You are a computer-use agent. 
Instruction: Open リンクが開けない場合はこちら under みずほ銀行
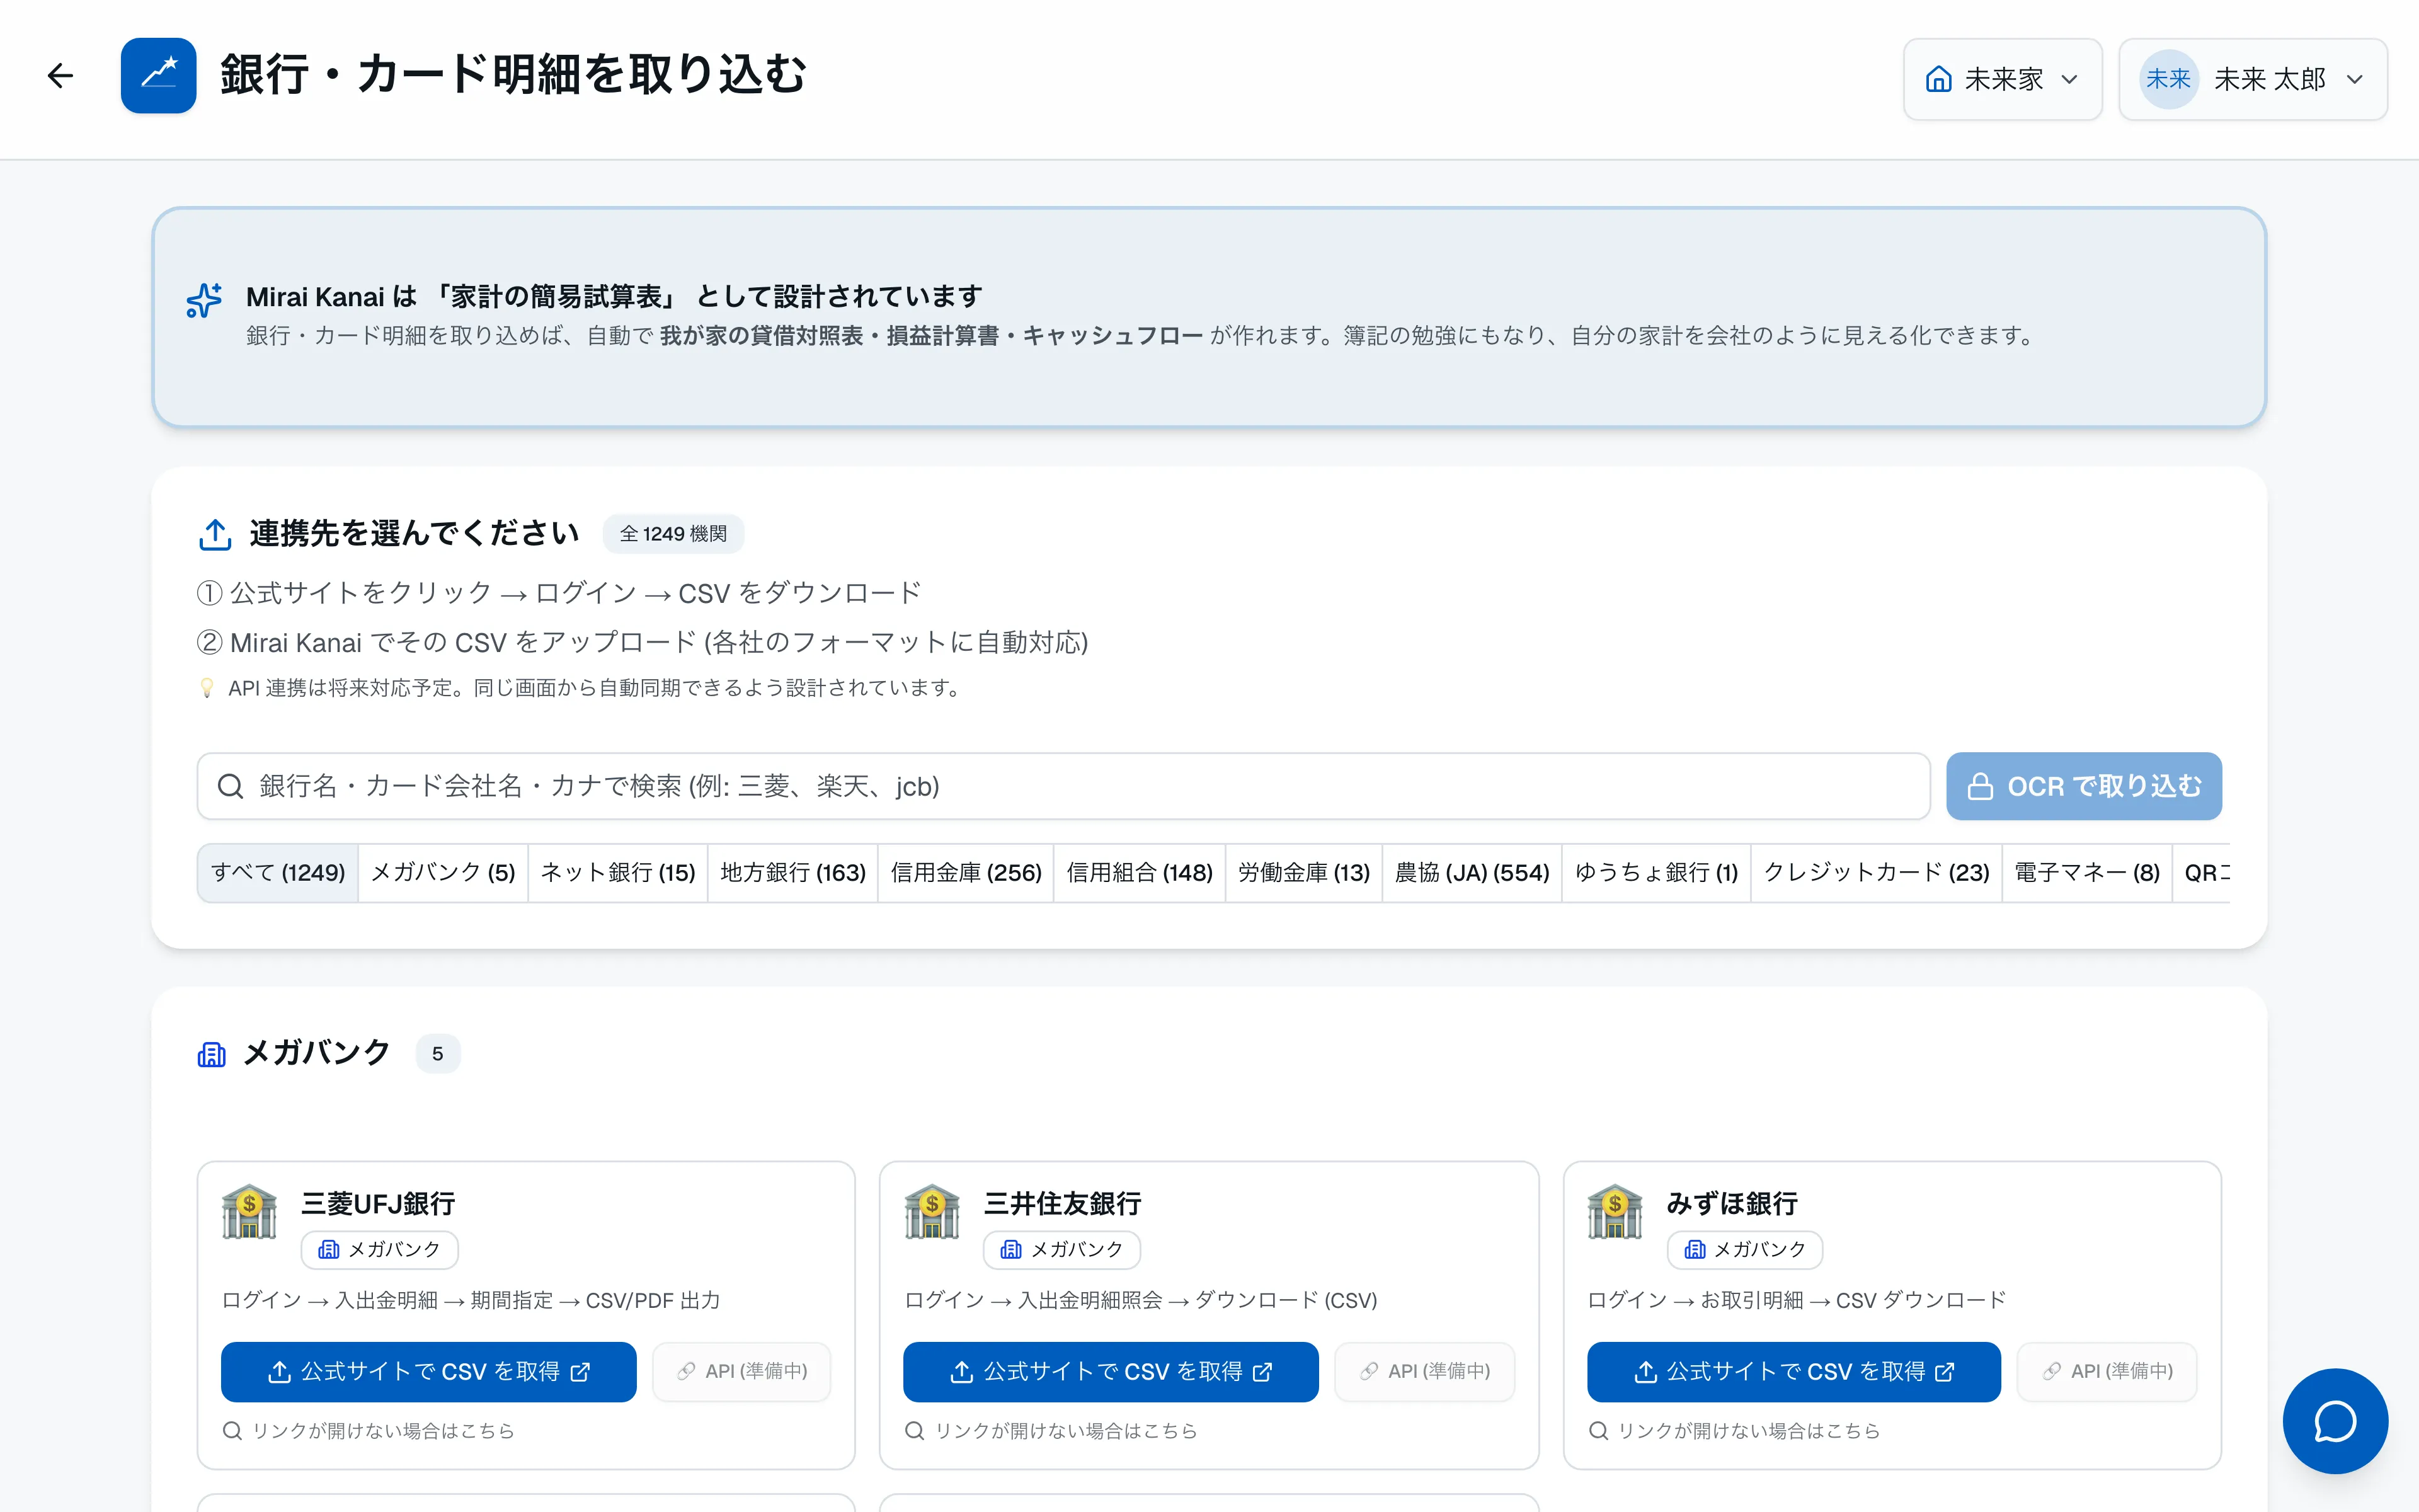click(x=1734, y=1431)
